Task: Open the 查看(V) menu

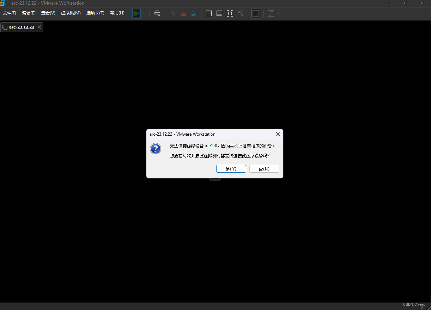Action: coord(48,13)
